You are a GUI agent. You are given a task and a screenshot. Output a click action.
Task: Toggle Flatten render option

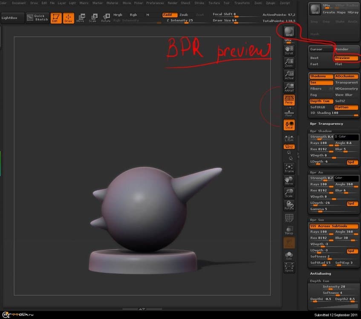[x=346, y=107]
